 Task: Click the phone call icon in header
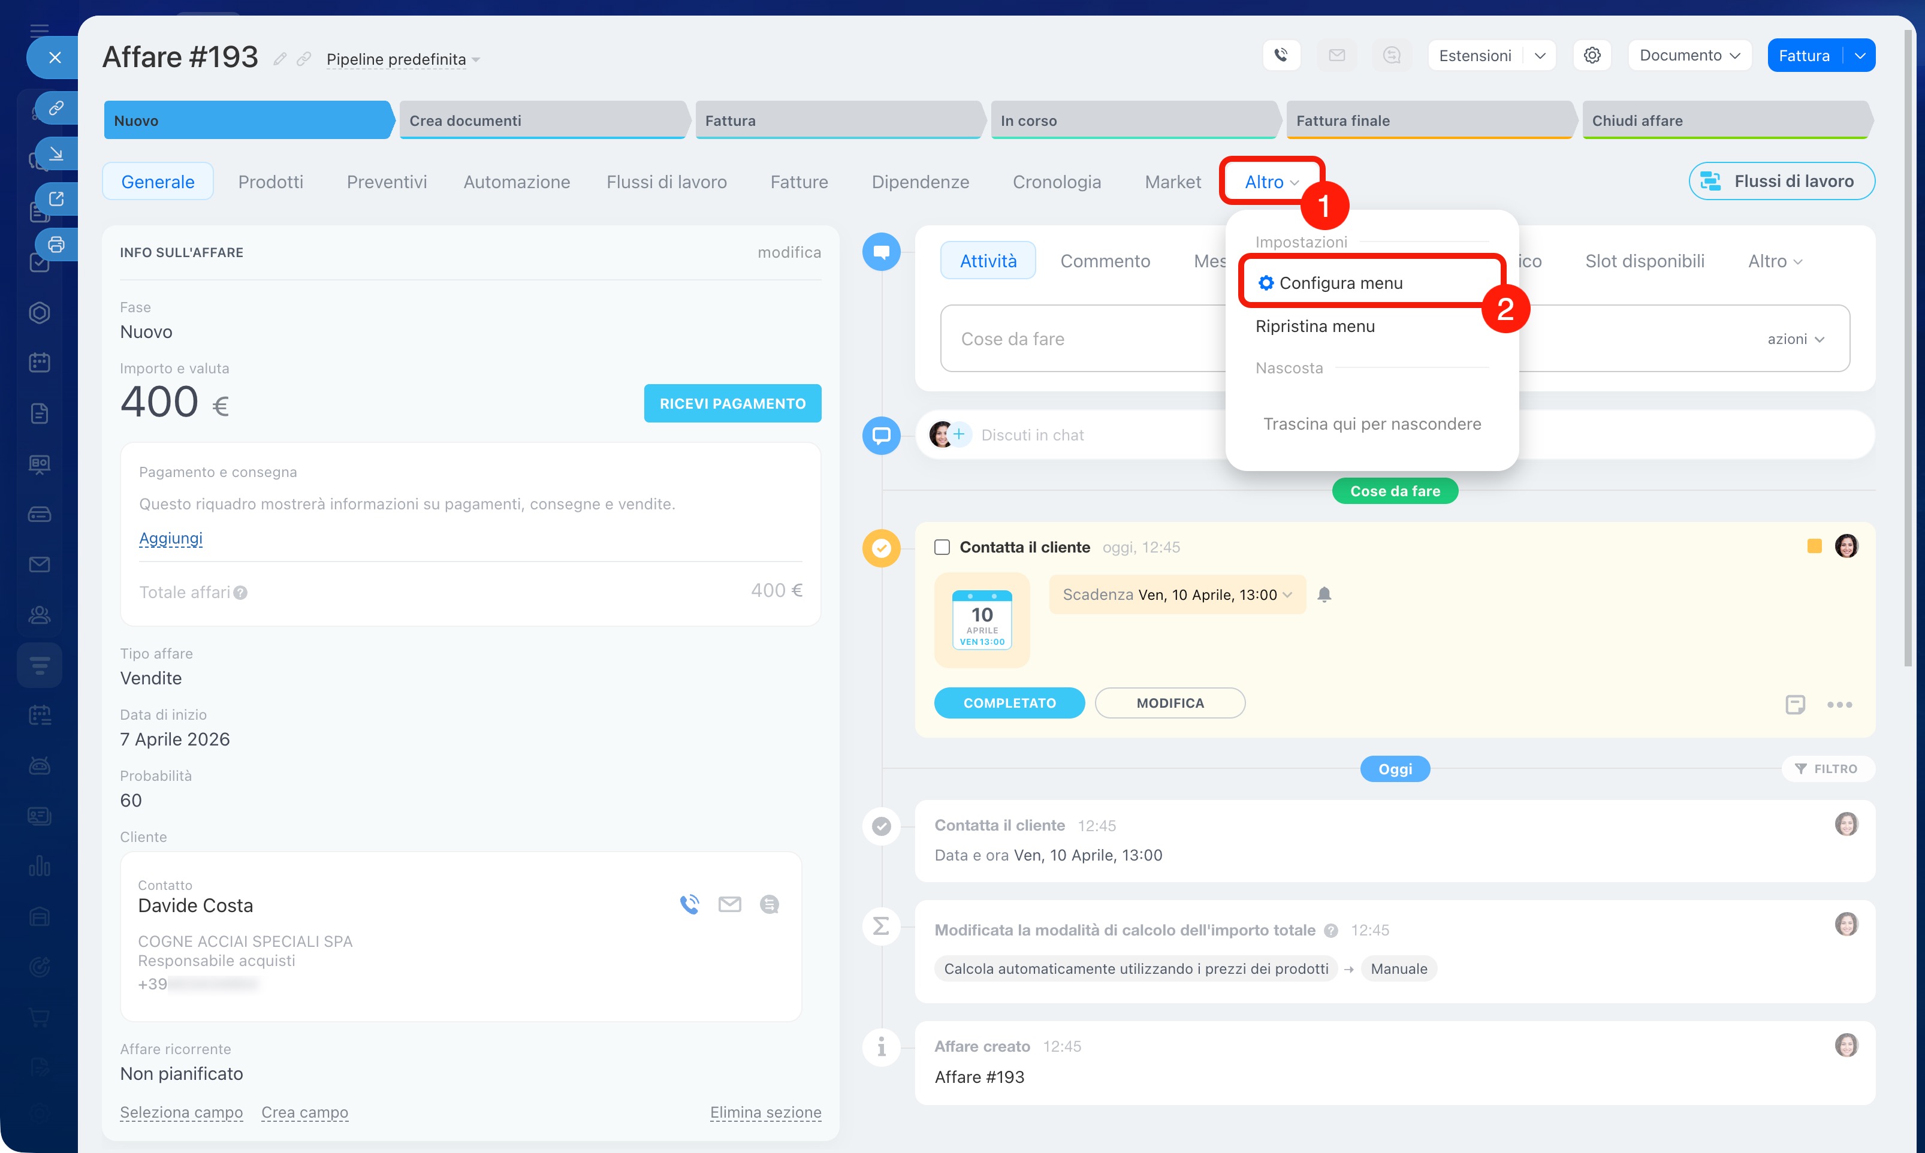pos(1281,55)
